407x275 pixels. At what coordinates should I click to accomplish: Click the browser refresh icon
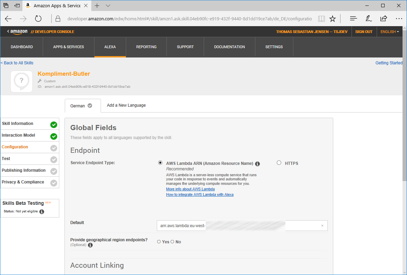tap(38, 19)
